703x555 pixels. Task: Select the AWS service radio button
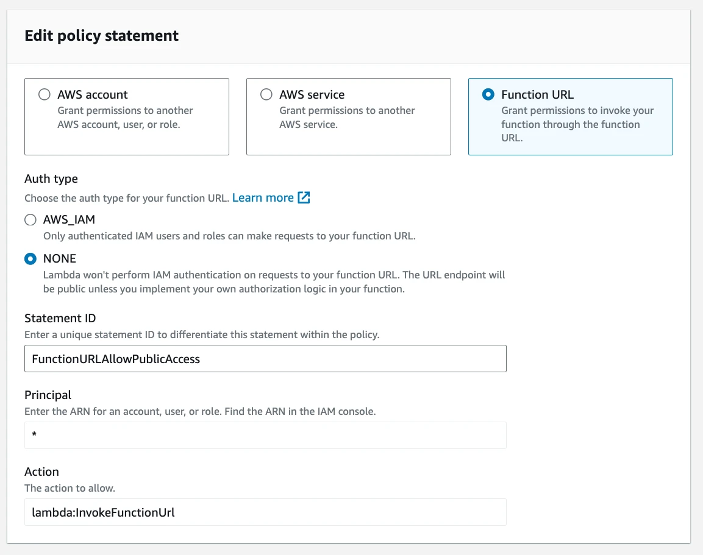[266, 94]
